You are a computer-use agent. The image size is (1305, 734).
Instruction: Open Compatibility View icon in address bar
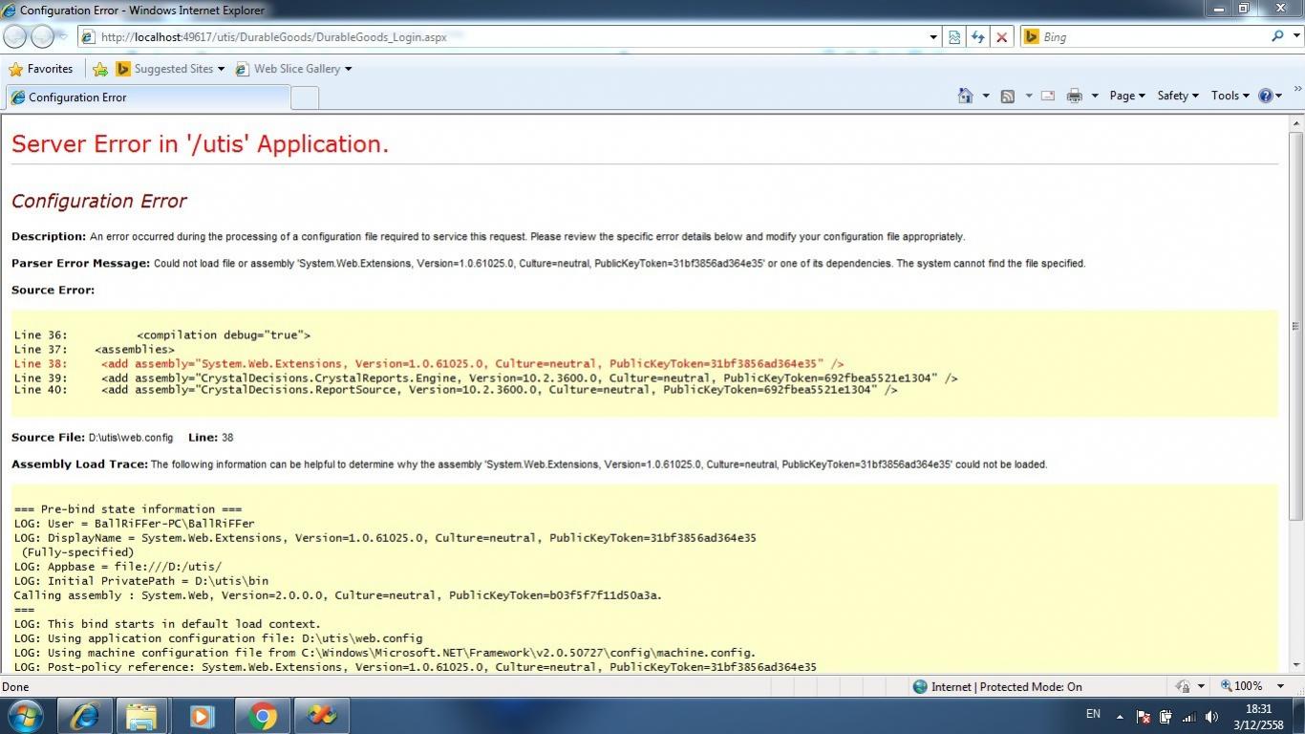[953, 36]
